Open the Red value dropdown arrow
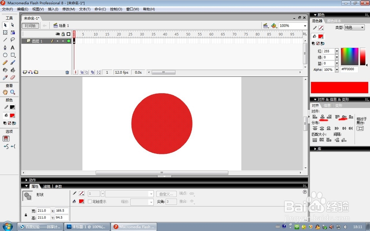The width and height of the screenshot is (370, 231). 337,51
